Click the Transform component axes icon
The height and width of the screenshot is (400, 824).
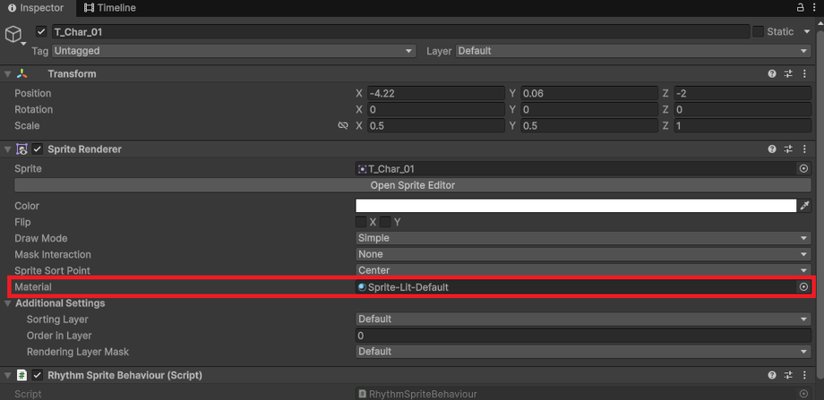tap(21, 74)
